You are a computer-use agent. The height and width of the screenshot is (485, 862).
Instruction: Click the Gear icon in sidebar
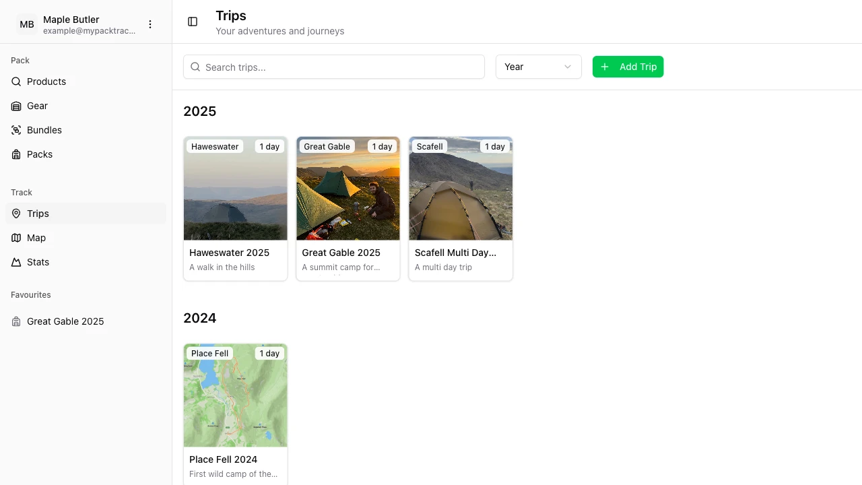[16, 106]
